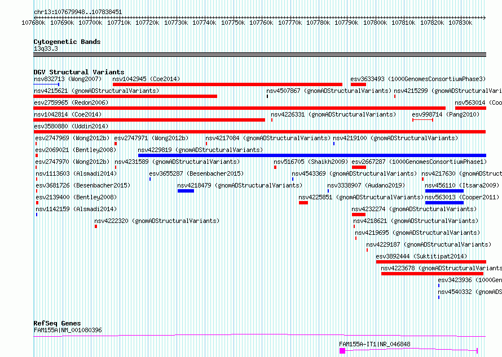Open variant nsv4229819 label
This screenshot has height=357, width=502.
pyautogui.click(x=200, y=150)
